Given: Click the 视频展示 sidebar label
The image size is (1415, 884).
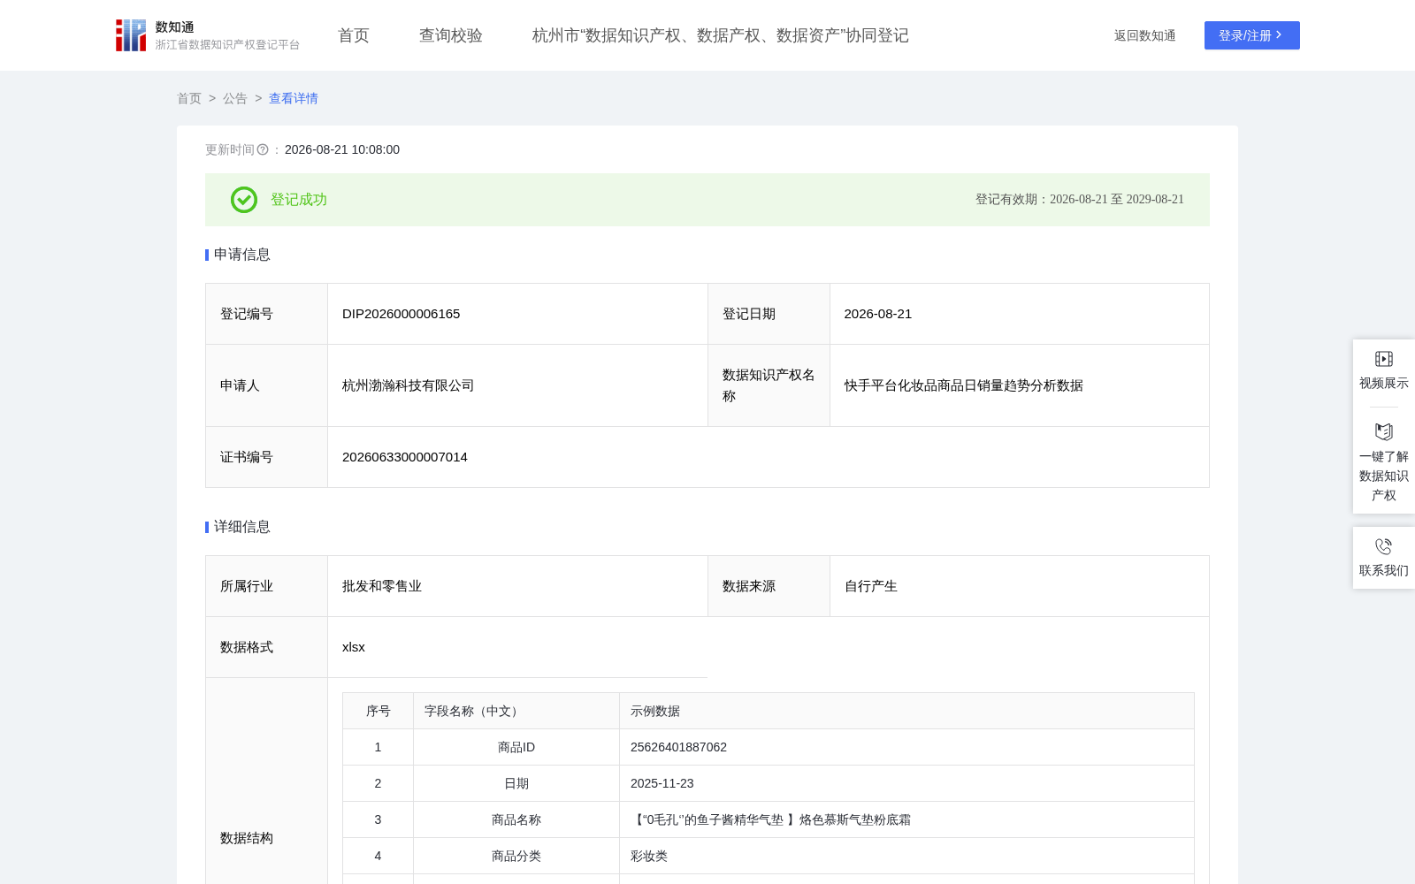Looking at the screenshot, I should [1384, 383].
